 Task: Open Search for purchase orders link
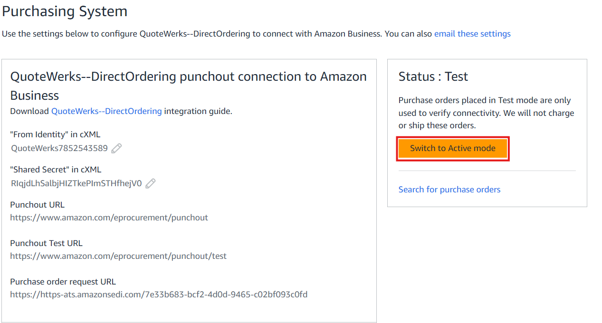pyautogui.click(x=449, y=190)
